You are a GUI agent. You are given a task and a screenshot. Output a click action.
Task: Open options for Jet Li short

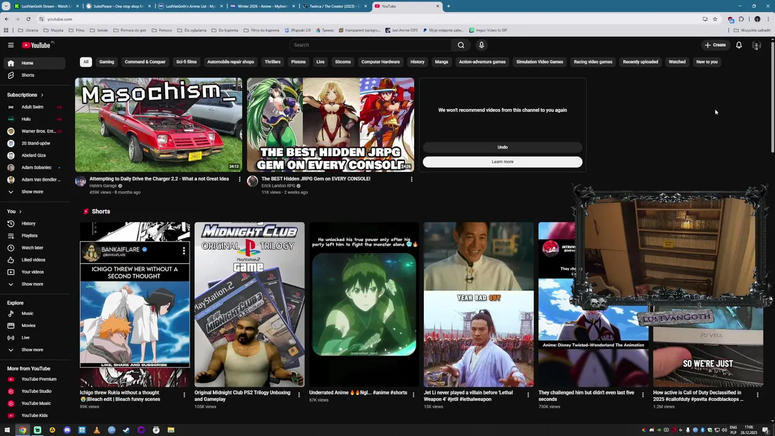(x=528, y=395)
